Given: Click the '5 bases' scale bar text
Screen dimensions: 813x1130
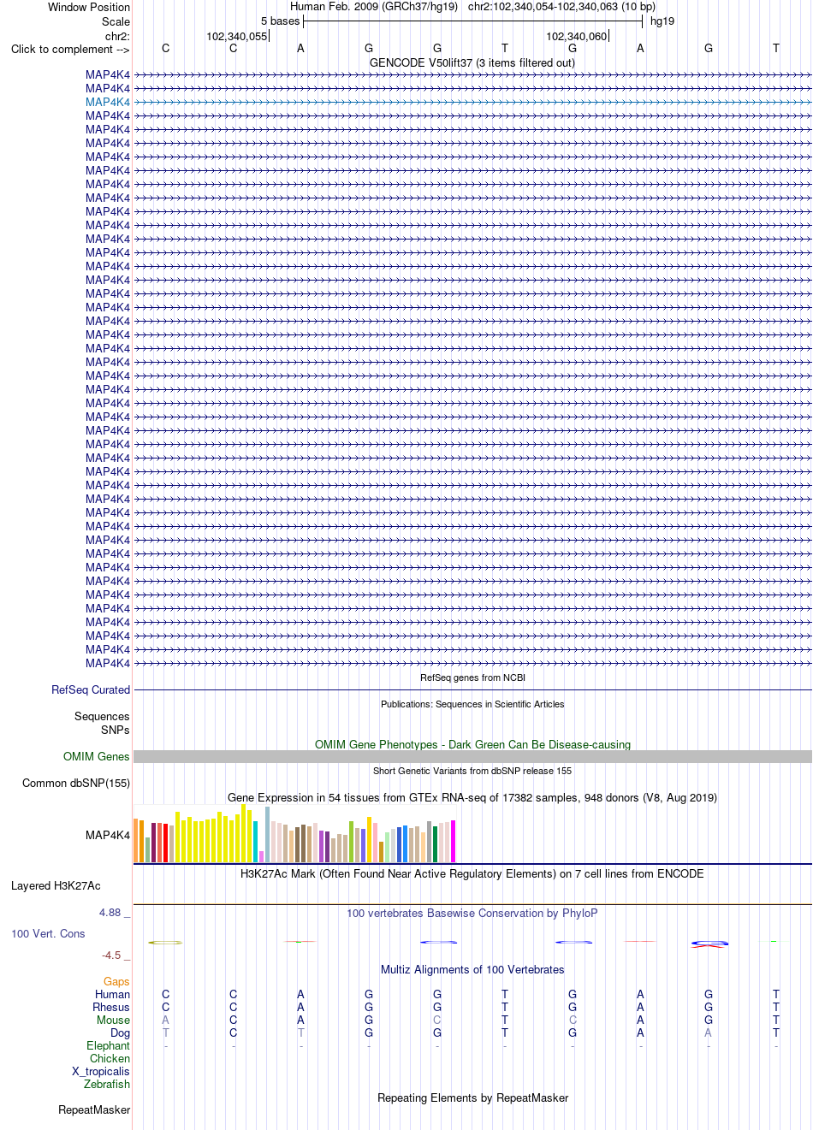Looking at the screenshot, I should click(281, 21).
